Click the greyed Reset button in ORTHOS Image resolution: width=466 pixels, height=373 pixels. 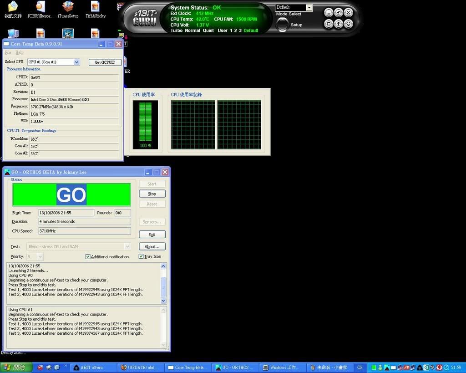[152, 204]
